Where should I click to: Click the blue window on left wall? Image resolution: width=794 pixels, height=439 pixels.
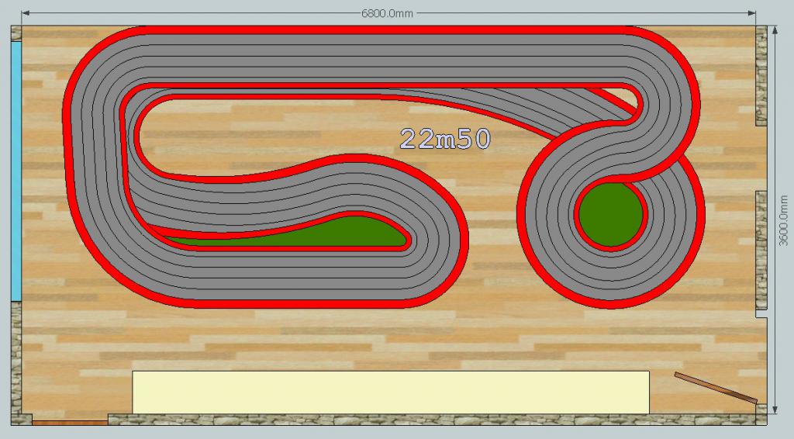16,171
